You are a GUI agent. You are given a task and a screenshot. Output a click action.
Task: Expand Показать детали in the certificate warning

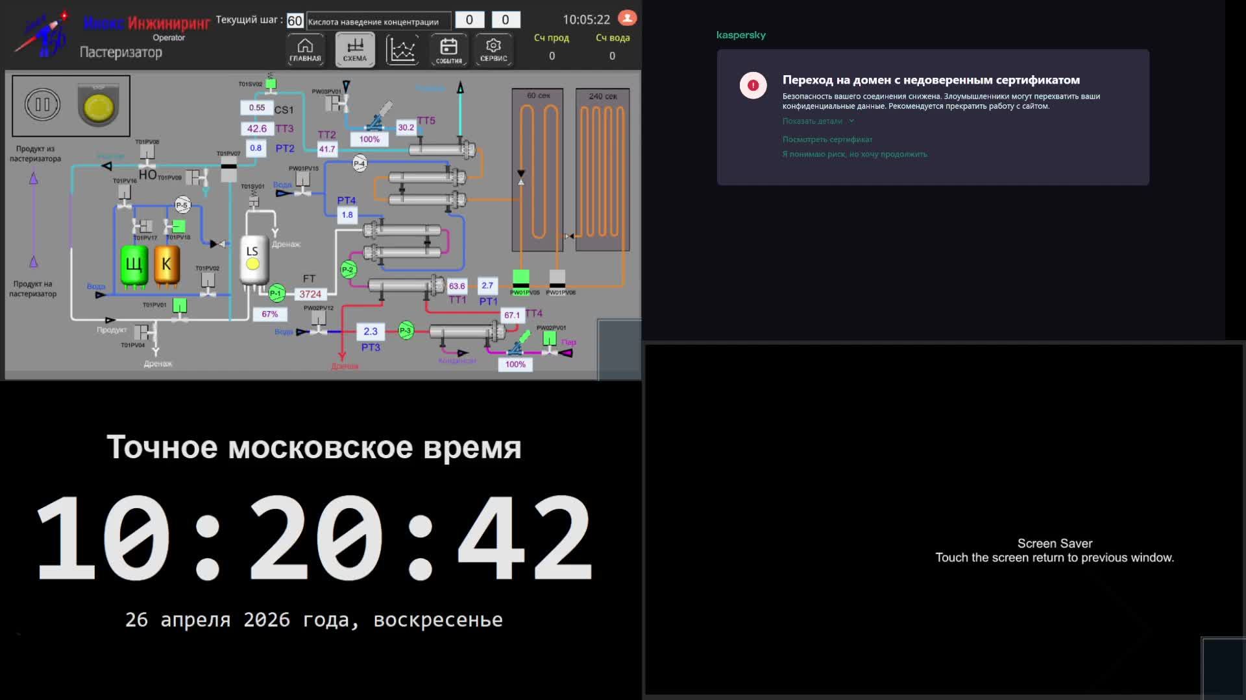tap(812, 121)
